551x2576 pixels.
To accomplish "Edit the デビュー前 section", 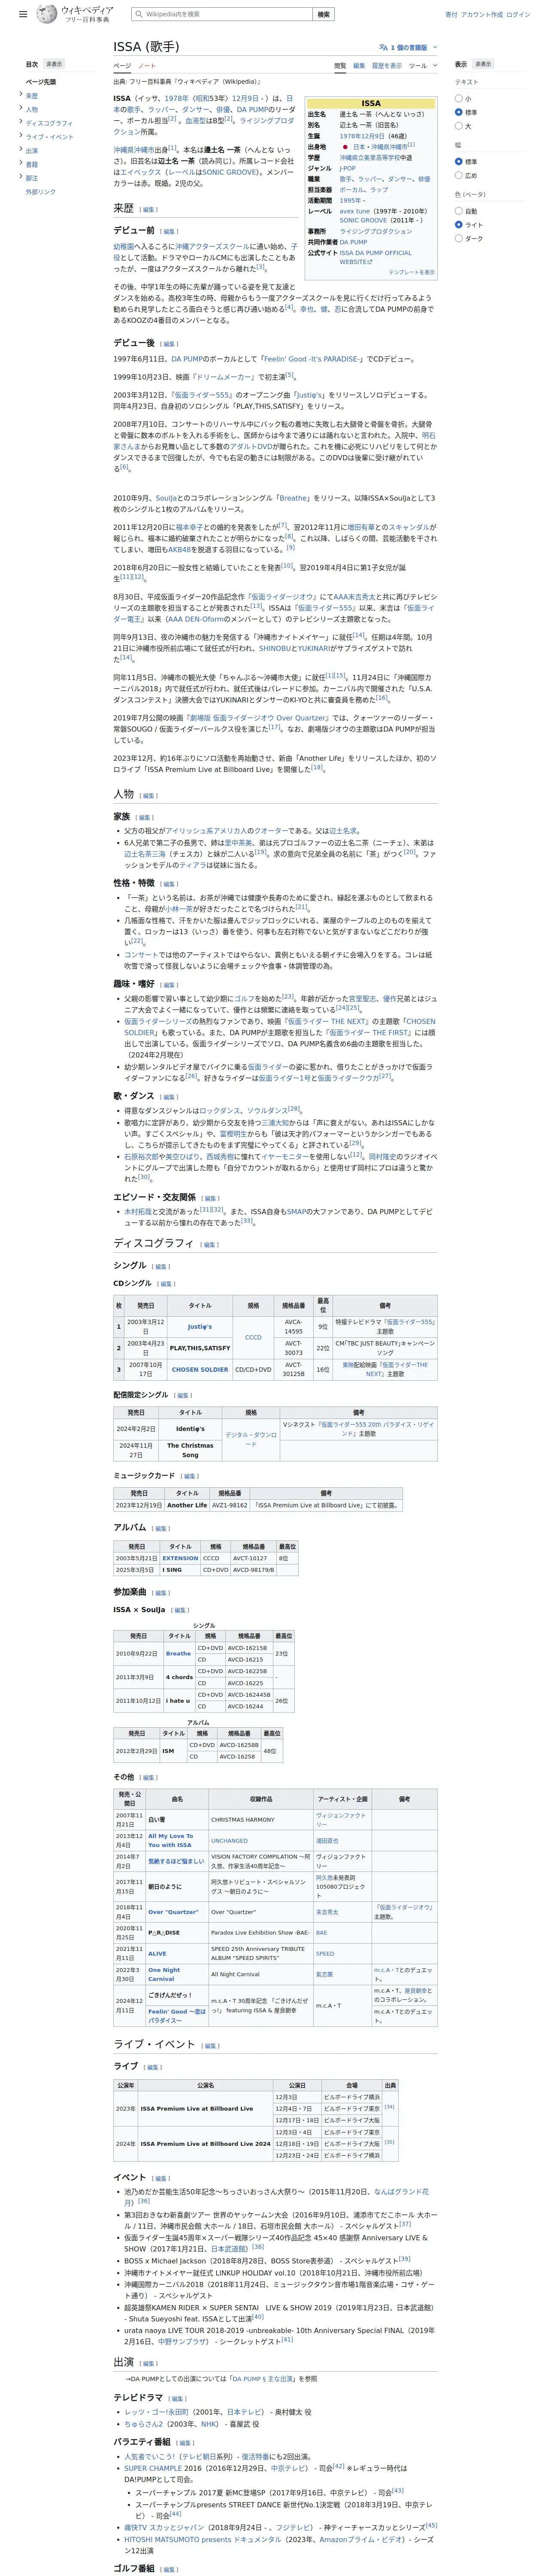I will point(169,231).
